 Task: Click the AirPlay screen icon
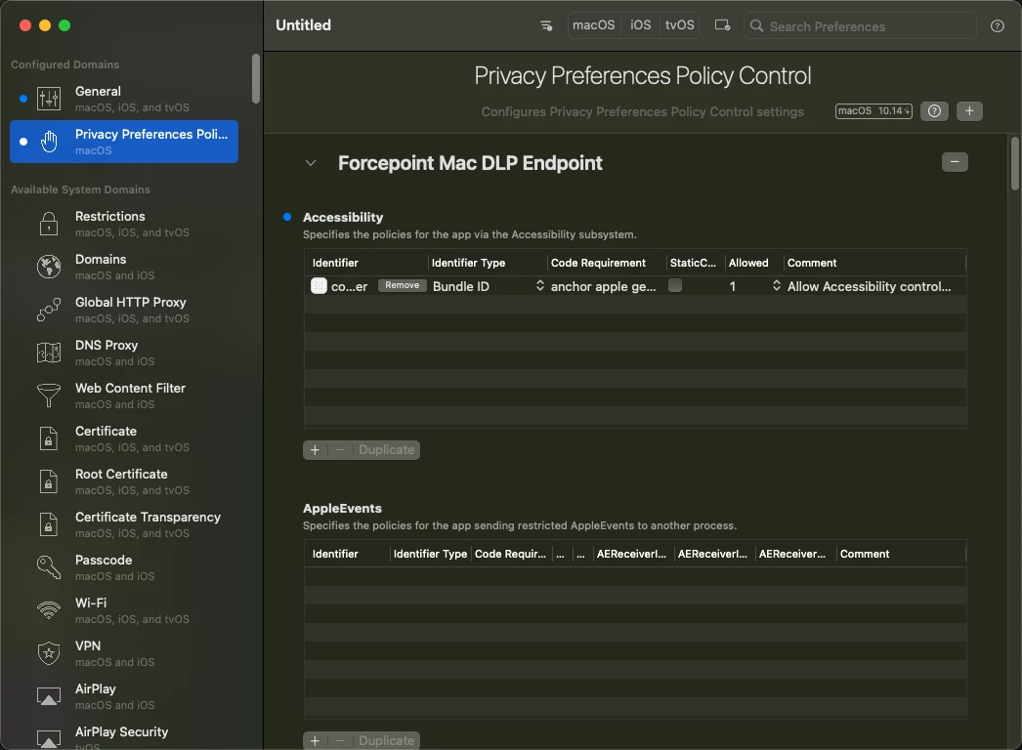pos(49,696)
